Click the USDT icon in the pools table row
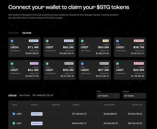The height and width of the screenshot is (129, 157). [x=14, y=123]
